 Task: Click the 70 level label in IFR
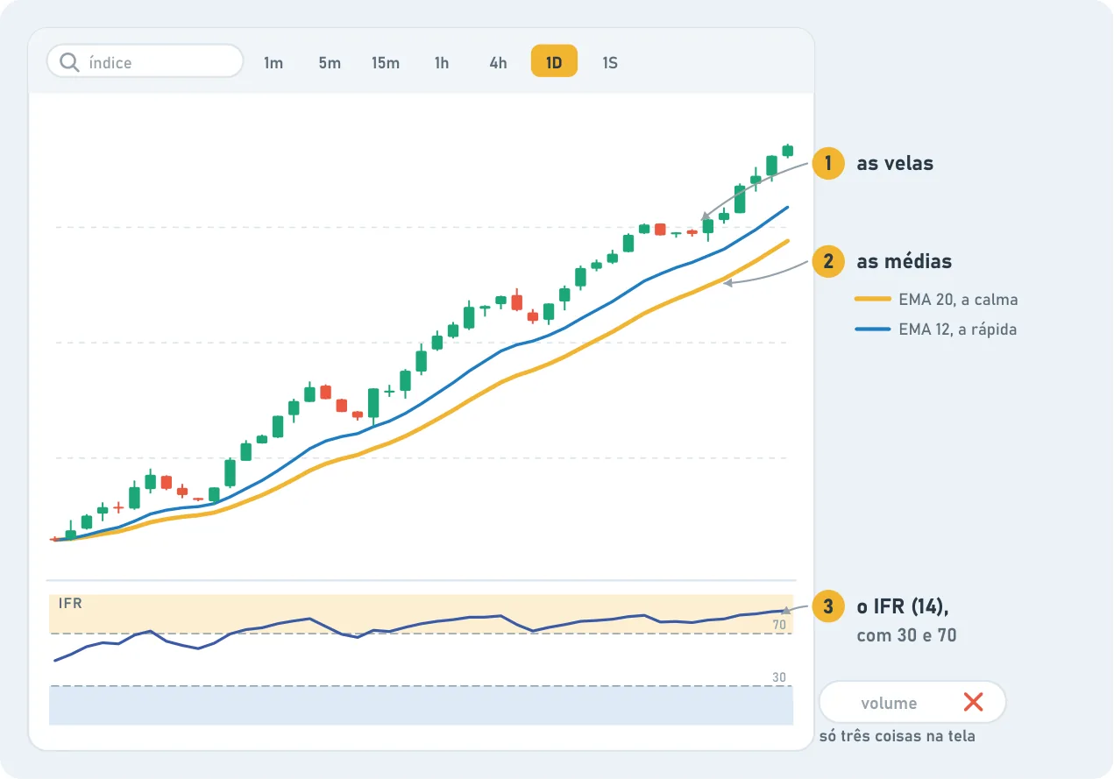[x=778, y=625]
